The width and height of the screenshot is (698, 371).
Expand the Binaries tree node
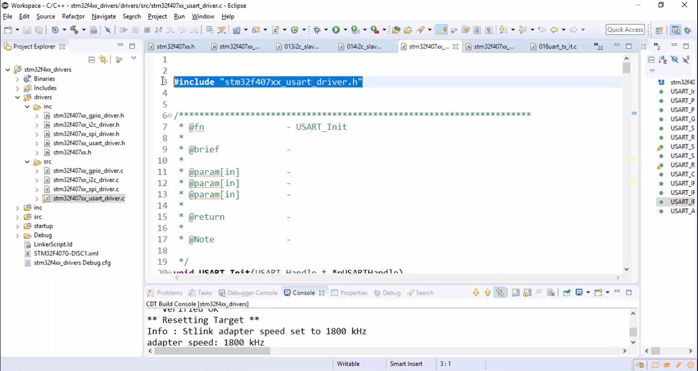click(x=17, y=78)
